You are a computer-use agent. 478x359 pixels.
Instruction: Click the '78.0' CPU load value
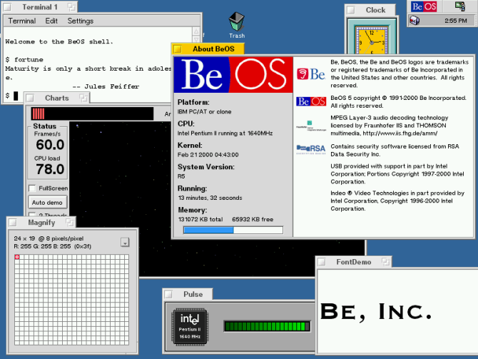tap(50, 169)
